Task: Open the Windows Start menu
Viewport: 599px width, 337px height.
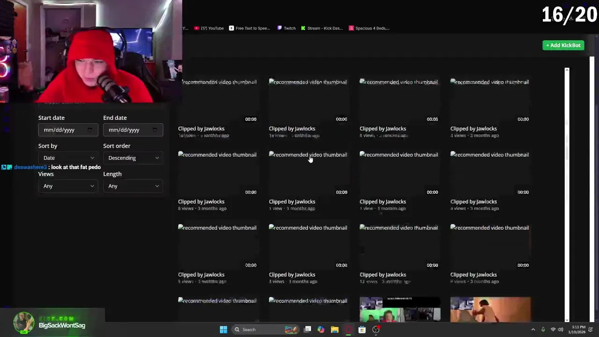Action: coord(223,330)
